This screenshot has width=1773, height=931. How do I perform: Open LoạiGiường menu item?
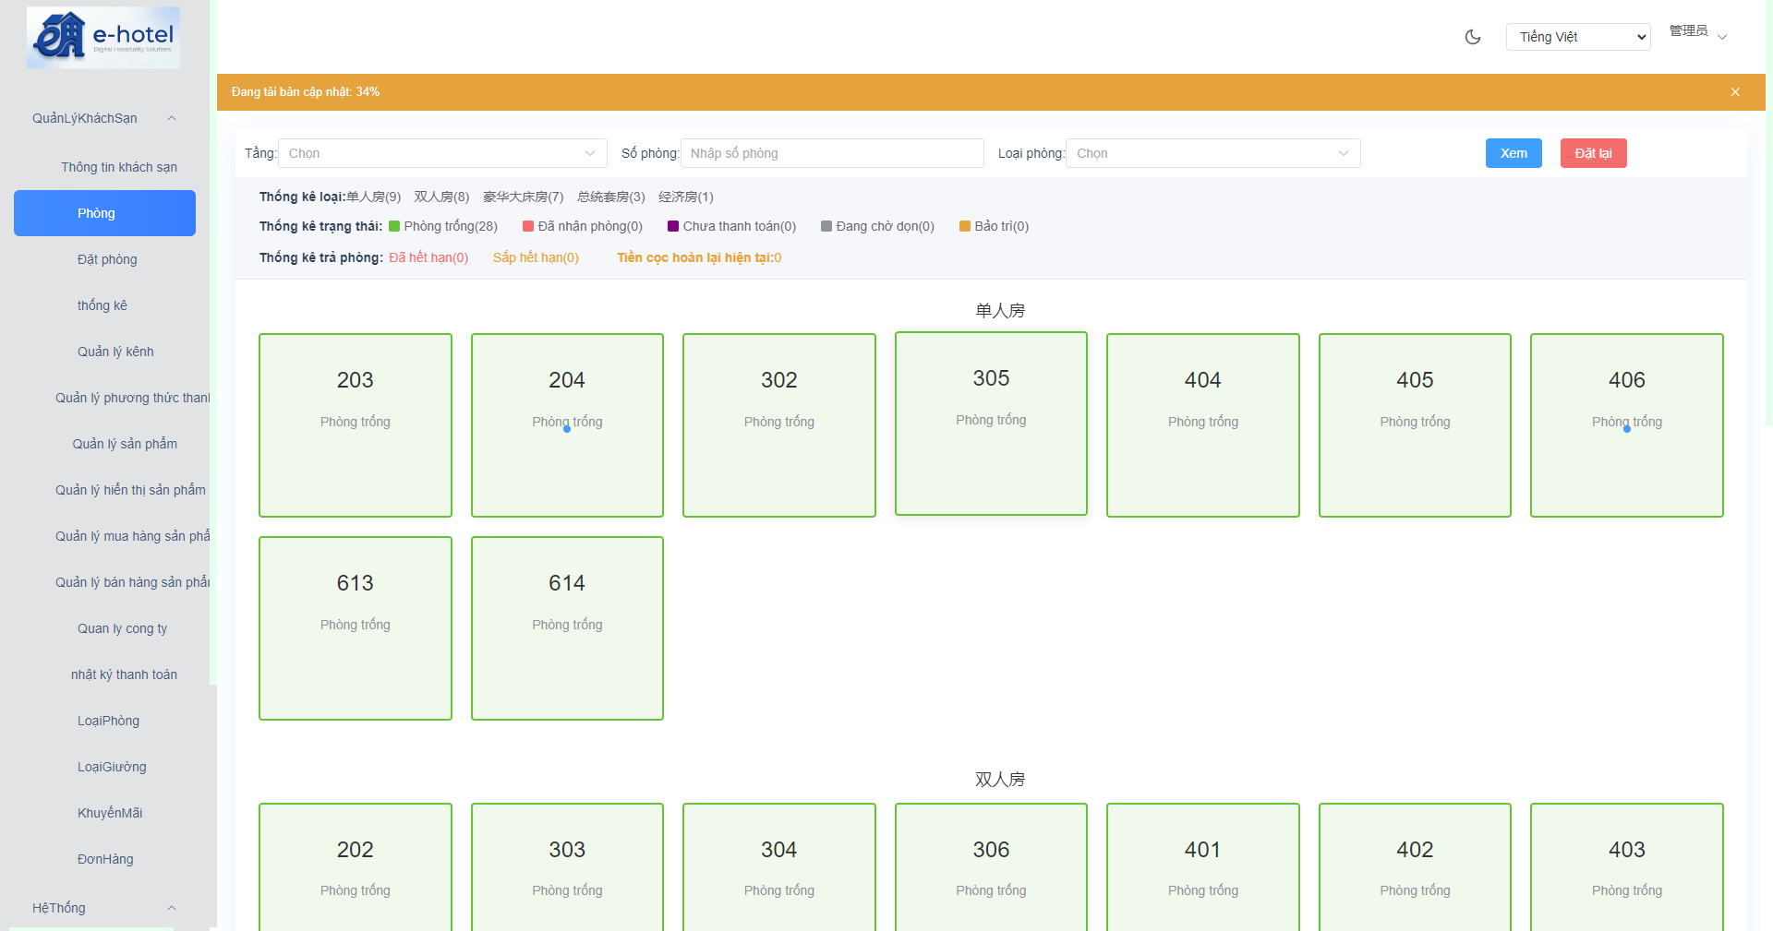pyautogui.click(x=112, y=767)
